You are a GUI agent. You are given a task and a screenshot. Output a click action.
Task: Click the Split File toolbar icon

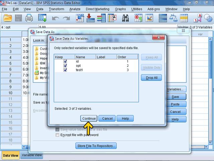coord(163,18)
